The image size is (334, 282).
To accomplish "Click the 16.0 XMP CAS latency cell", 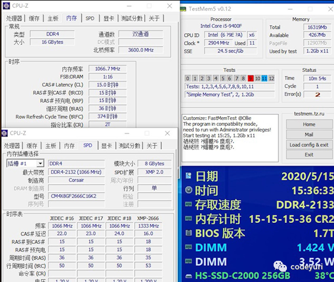I will 149,234.
